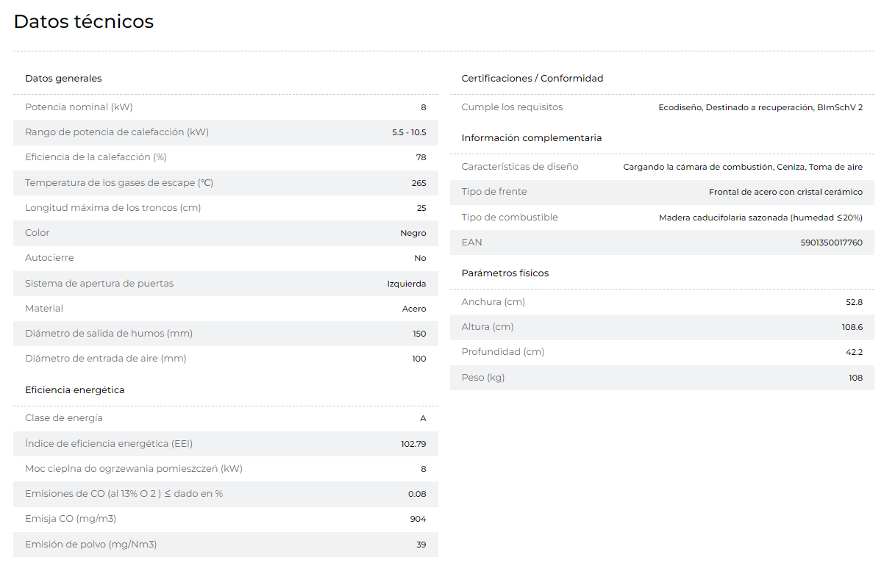Click the 'Anchura (cm)' label

pyautogui.click(x=493, y=302)
